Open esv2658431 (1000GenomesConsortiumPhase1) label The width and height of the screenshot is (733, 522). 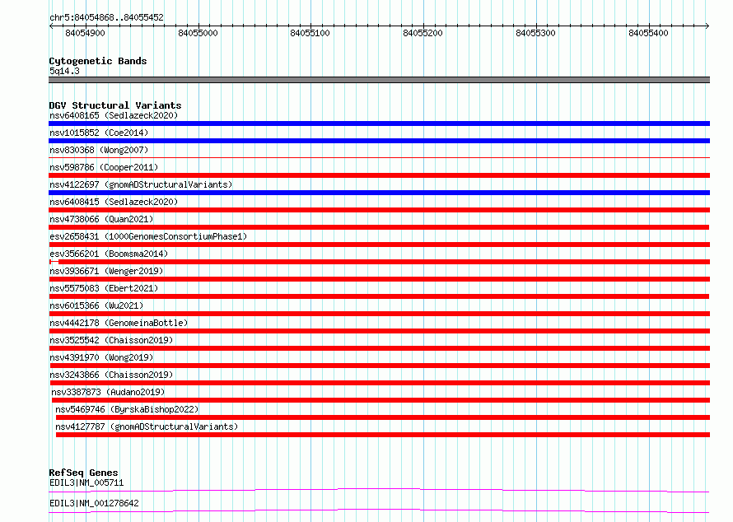click(x=148, y=236)
